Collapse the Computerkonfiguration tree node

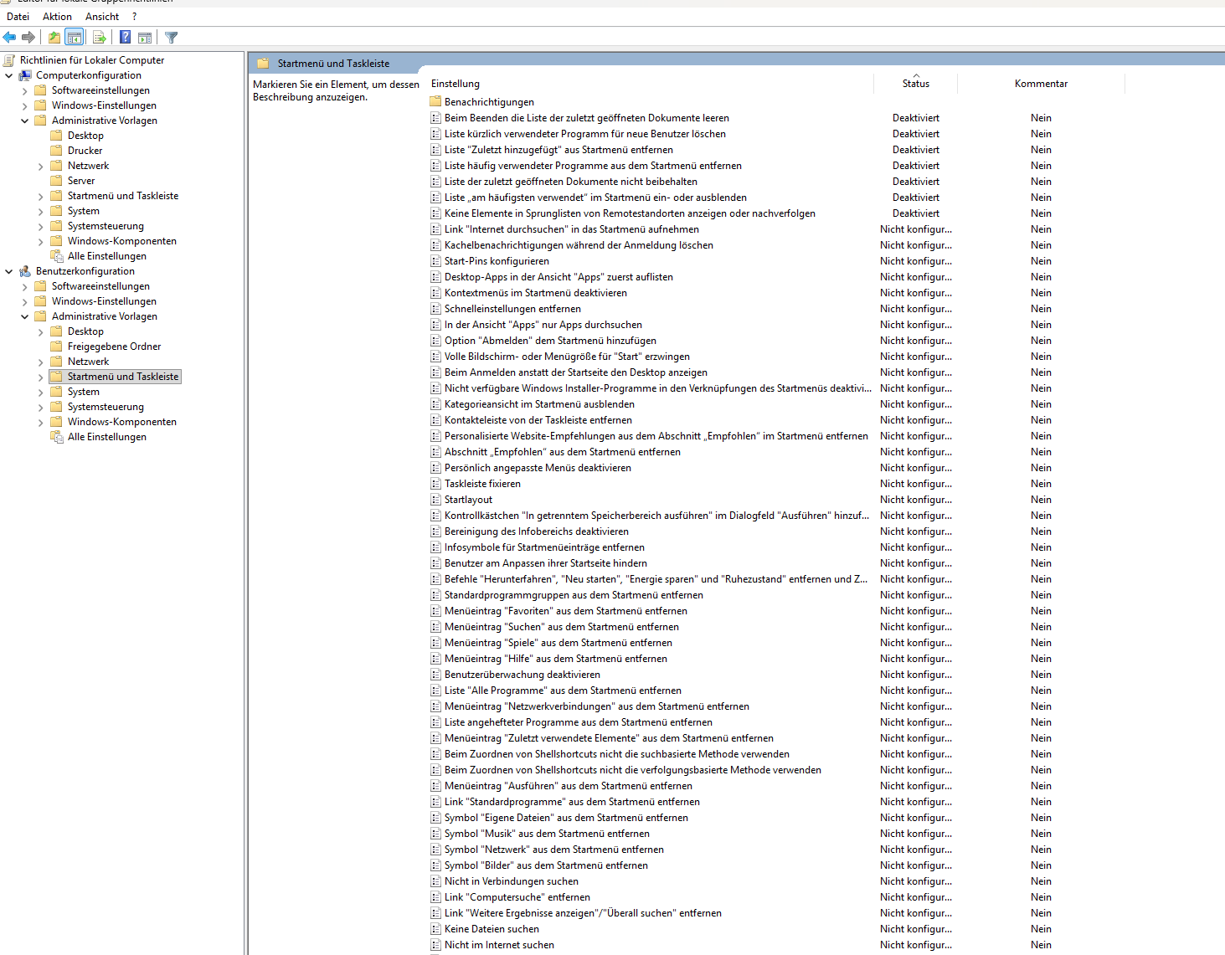[x=9, y=75]
